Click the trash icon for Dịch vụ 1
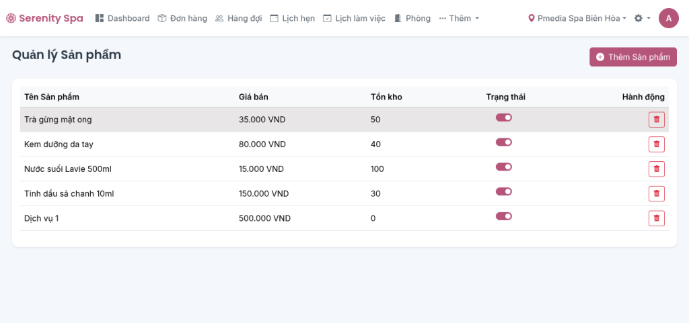This screenshot has width=689, height=323. click(656, 218)
